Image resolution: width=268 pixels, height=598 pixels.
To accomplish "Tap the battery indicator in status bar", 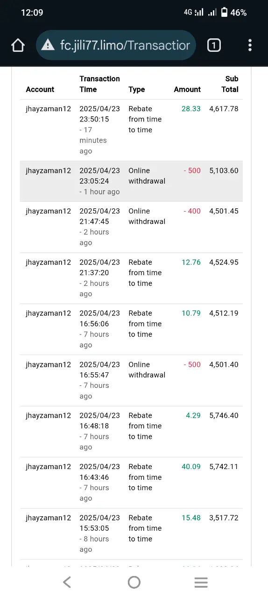I will [224, 13].
